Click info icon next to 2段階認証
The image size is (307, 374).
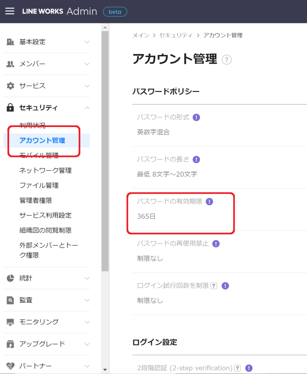pyautogui.click(x=249, y=368)
